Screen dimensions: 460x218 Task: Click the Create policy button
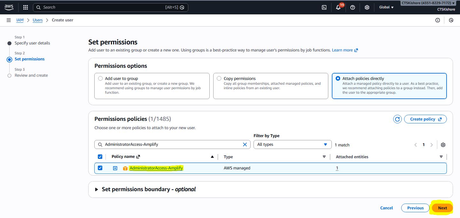(x=425, y=119)
